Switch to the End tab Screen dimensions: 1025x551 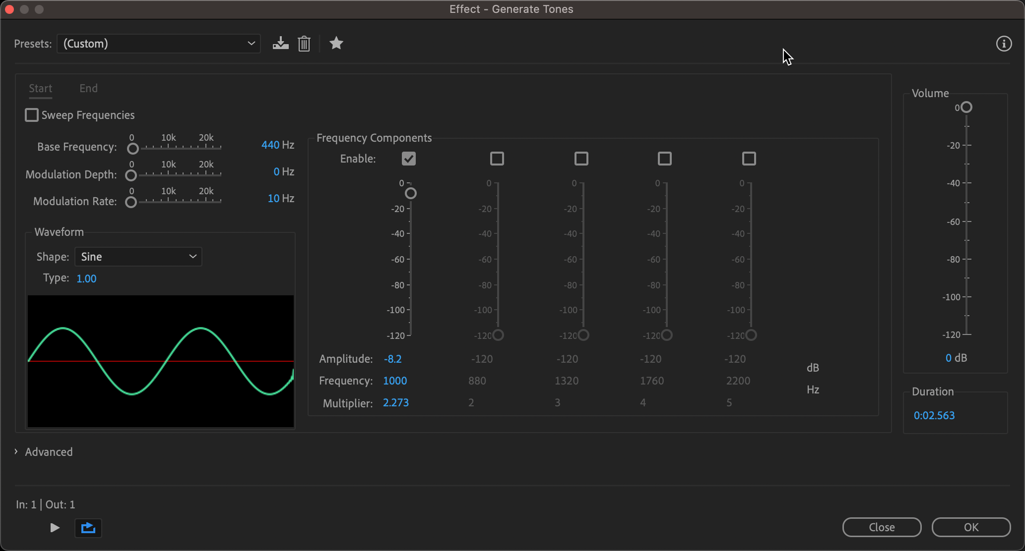(x=88, y=88)
